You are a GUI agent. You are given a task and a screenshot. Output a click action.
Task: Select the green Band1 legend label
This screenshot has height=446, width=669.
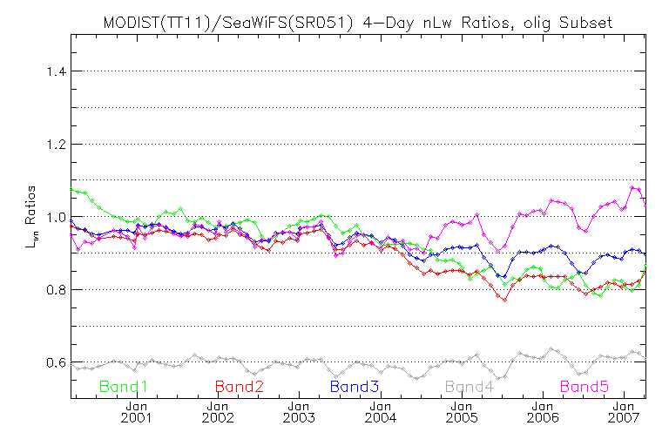[x=124, y=387]
